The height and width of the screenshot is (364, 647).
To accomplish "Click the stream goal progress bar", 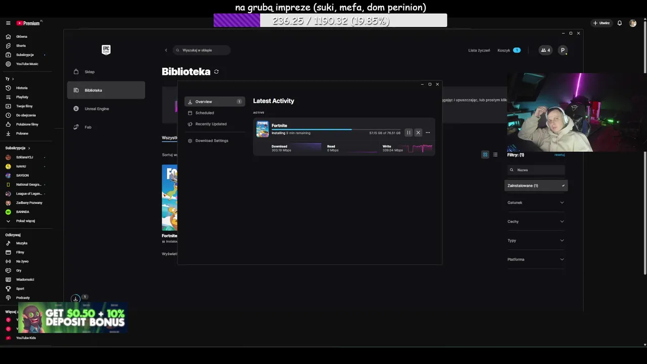I will point(331,21).
